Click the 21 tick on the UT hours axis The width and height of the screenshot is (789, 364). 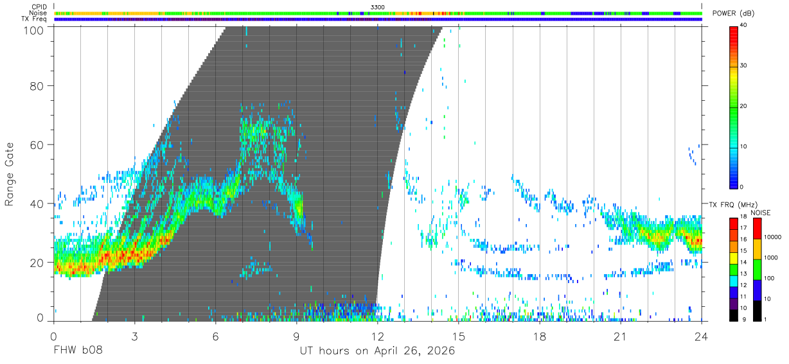(621, 336)
